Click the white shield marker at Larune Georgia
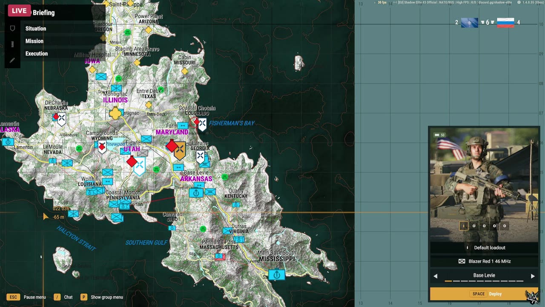This screenshot has width=545, height=307. 201,157
